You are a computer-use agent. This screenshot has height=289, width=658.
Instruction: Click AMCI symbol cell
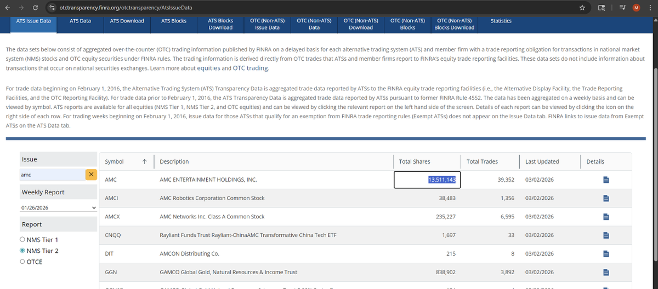tap(111, 198)
